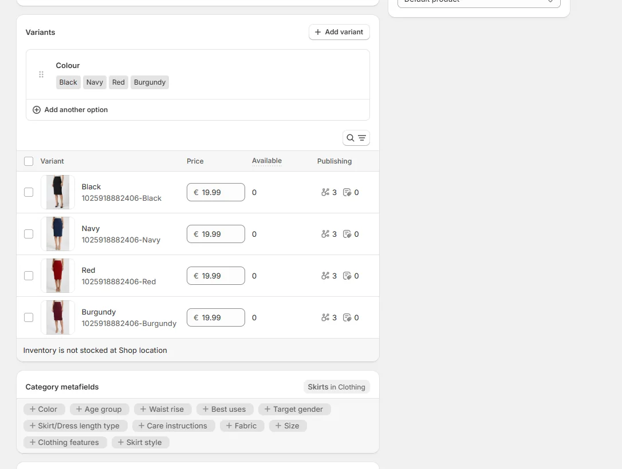The width and height of the screenshot is (622, 469).
Task: Click SKU text 1025918882406-Black
Action: point(121,198)
